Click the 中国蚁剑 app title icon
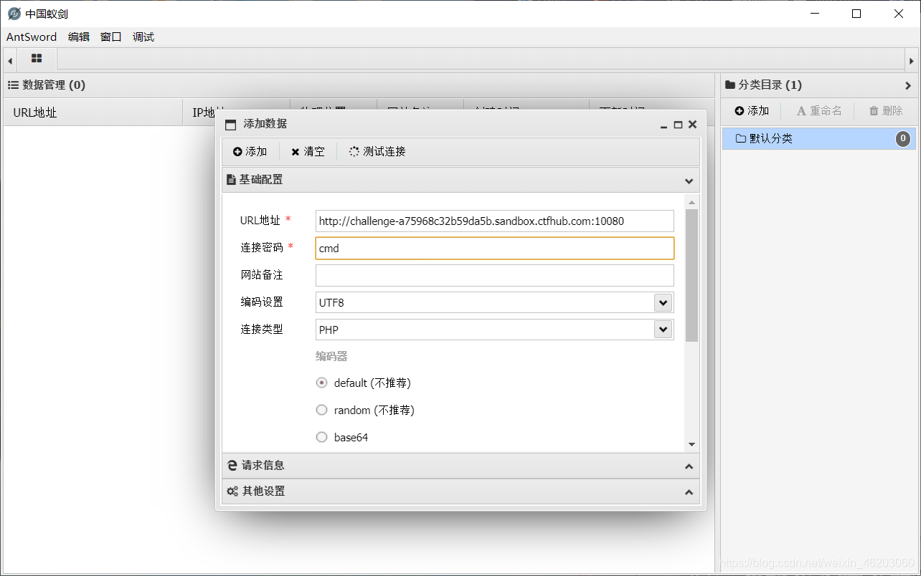 coord(14,14)
